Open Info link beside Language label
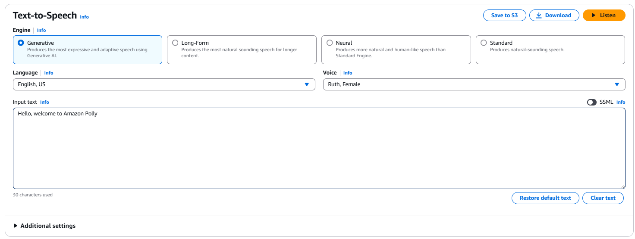The image size is (635, 239). pyautogui.click(x=49, y=73)
